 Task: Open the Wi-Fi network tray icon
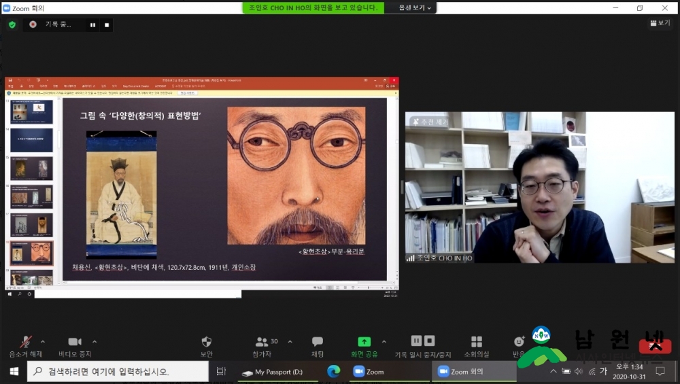tap(592, 372)
